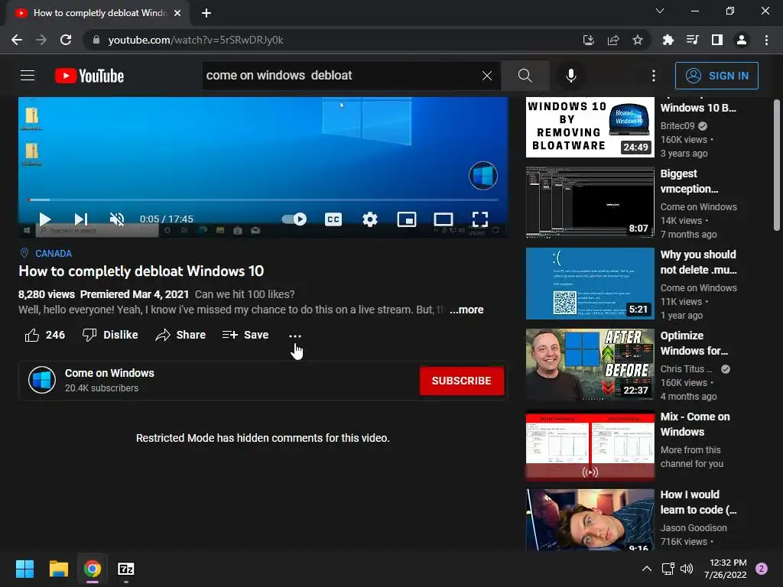The width and height of the screenshot is (783, 587).
Task: Open tab search chevron
Action: [660, 11]
